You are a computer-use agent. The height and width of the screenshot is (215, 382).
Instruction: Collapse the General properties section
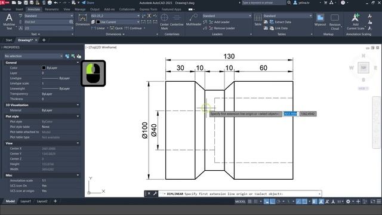(78, 63)
